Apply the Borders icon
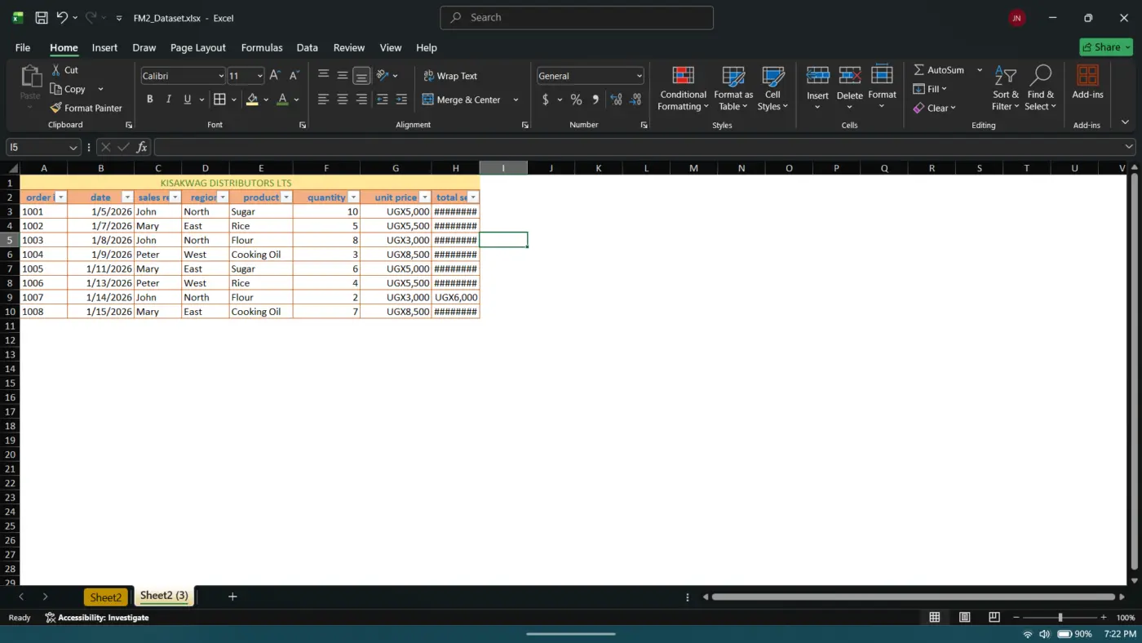 point(219,100)
